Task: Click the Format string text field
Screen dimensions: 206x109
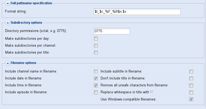Action: (x=136, y=12)
